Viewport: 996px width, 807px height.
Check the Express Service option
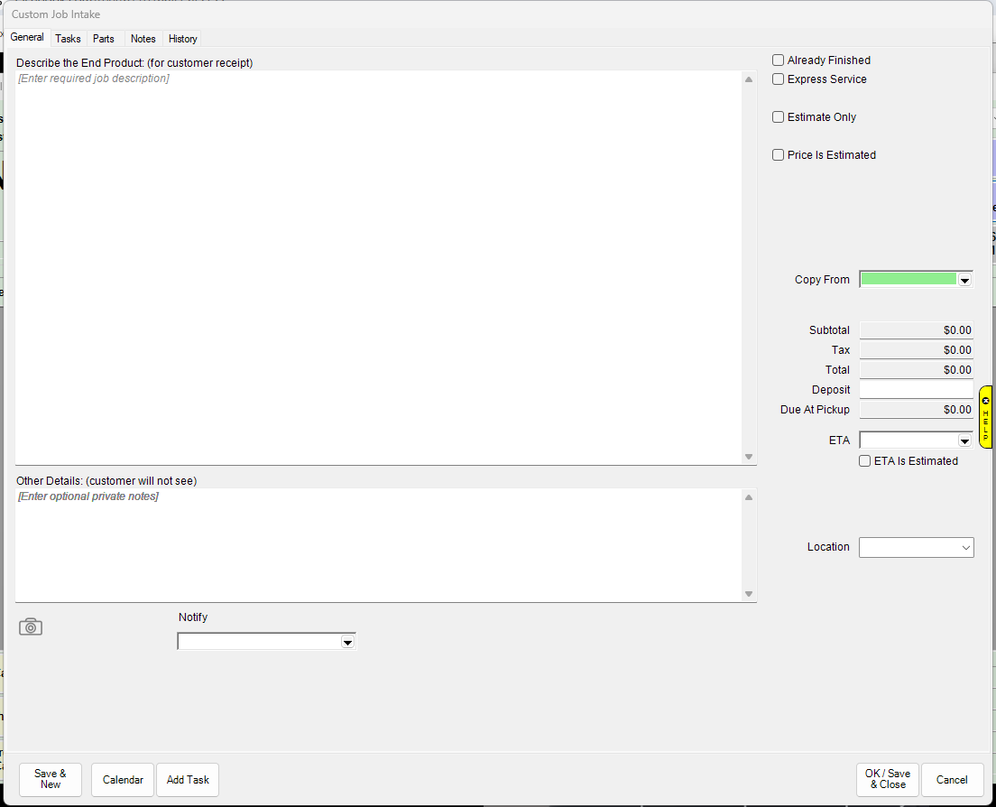click(778, 79)
